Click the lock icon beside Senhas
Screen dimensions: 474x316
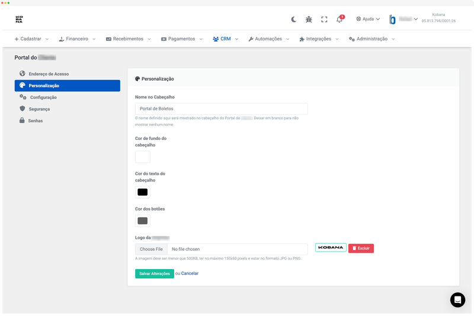23,120
